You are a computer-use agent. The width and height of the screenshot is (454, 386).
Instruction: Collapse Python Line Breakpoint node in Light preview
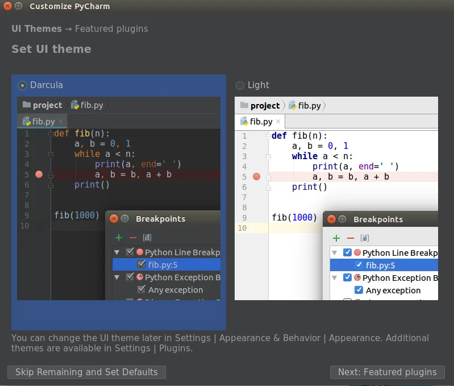tap(335, 253)
